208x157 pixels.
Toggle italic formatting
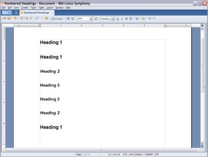[x=122, y=19]
